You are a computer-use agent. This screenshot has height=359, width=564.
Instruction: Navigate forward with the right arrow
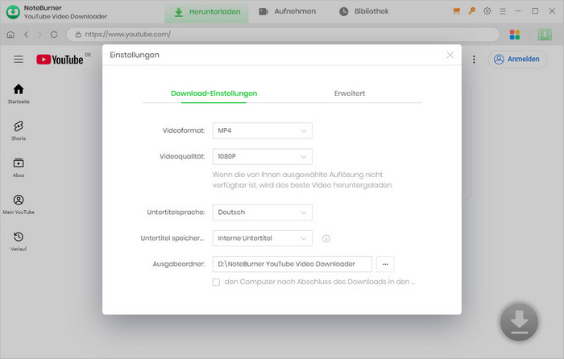40,35
